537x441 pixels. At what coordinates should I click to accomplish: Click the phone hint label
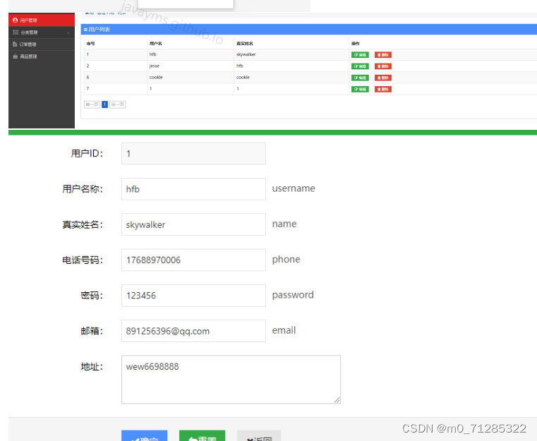pyautogui.click(x=286, y=260)
